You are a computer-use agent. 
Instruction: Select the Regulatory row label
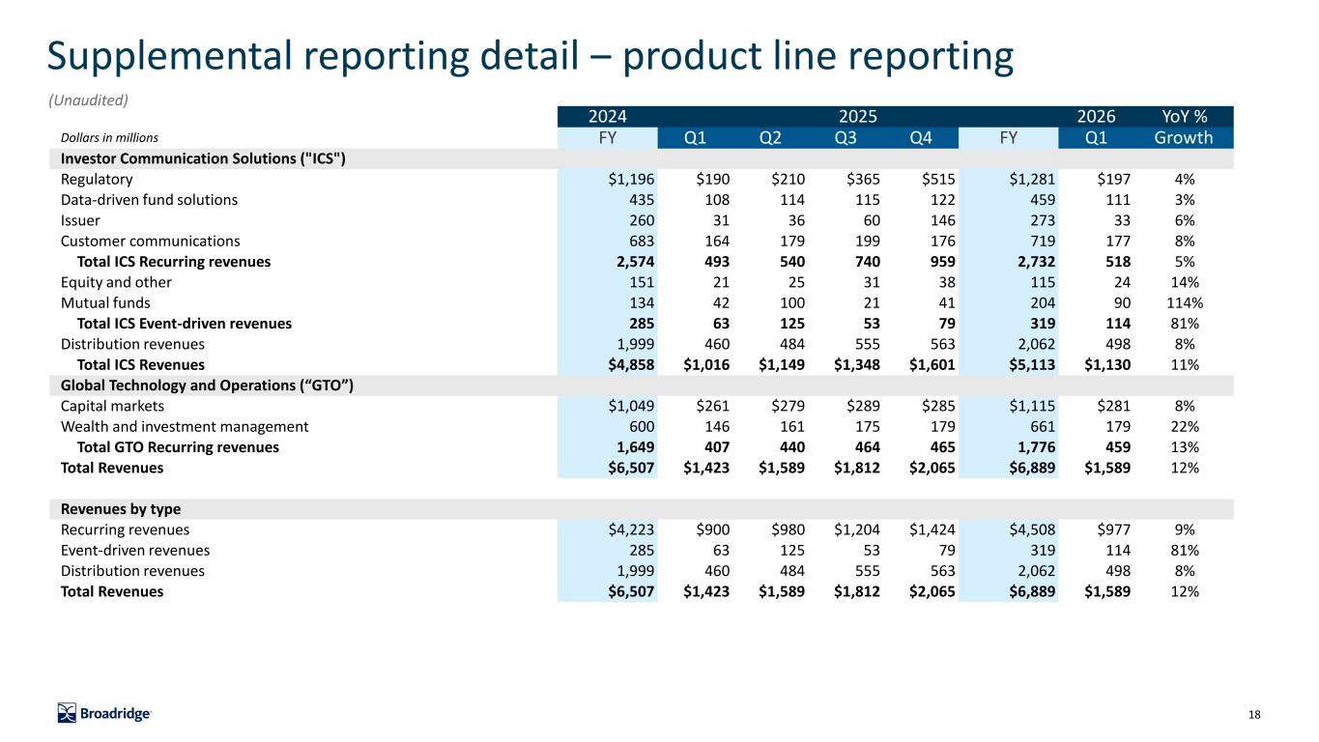click(97, 179)
